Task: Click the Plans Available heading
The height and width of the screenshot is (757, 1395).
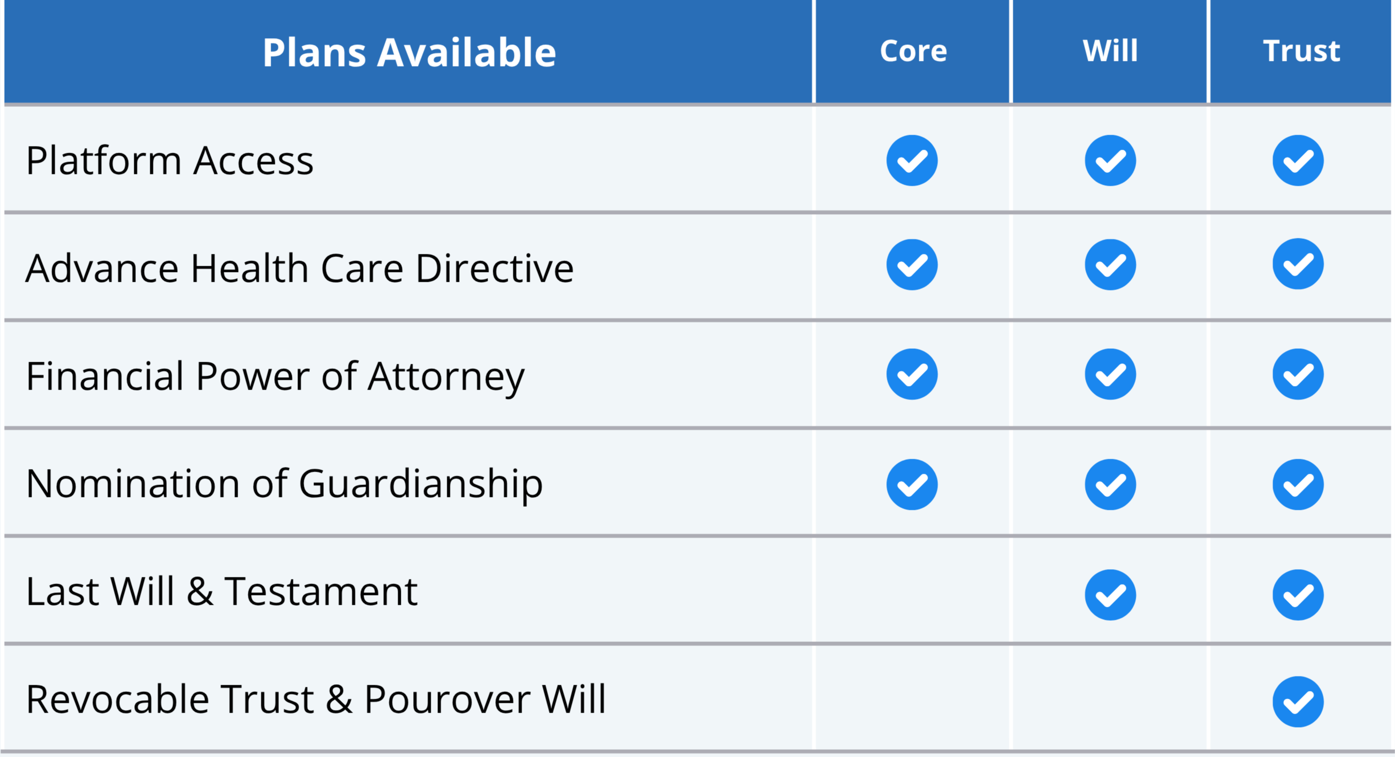Action: 410,53
